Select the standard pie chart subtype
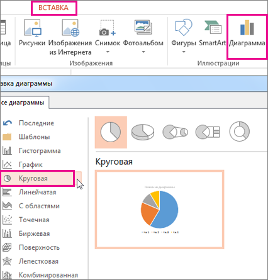The width and height of the screenshot is (268, 280). (x=111, y=132)
